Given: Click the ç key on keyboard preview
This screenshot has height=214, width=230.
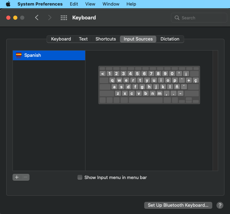Looking at the screenshot, I should 196,80.
